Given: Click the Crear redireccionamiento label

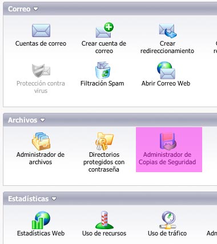Looking at the screenshot, I should 167,47.
